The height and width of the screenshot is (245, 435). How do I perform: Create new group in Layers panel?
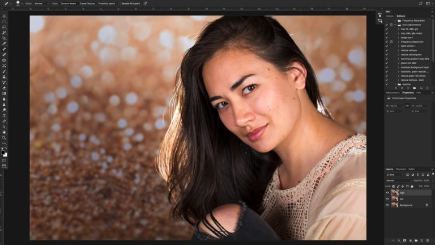tap(416, 240)
